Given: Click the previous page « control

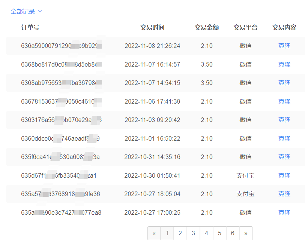Looking at the screenshot, I should click(x=154, y=233).
